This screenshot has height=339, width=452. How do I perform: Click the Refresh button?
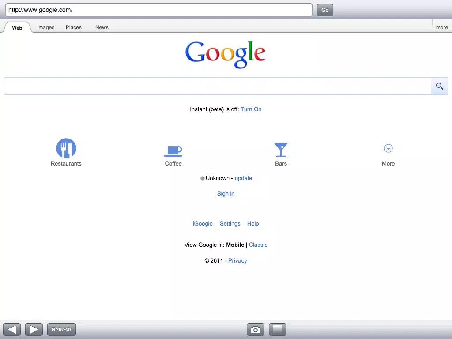point(61,329)
